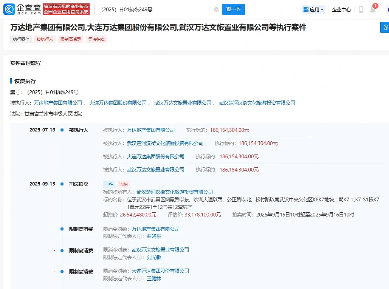Open 标的物所有人 武汉楚河汉街文化旅游投资有限公司 link
The height and width of the screenshot is (289, 389).
coord(175,192)
